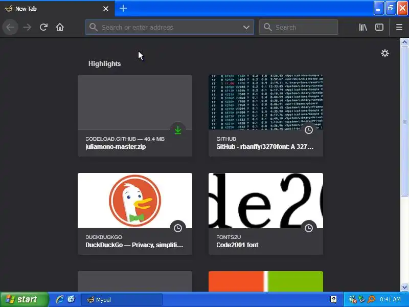Viewport: 409px width, 307px height.
Task: Open the juliamono-master.zip highlight
Action: tap(135, 116)
